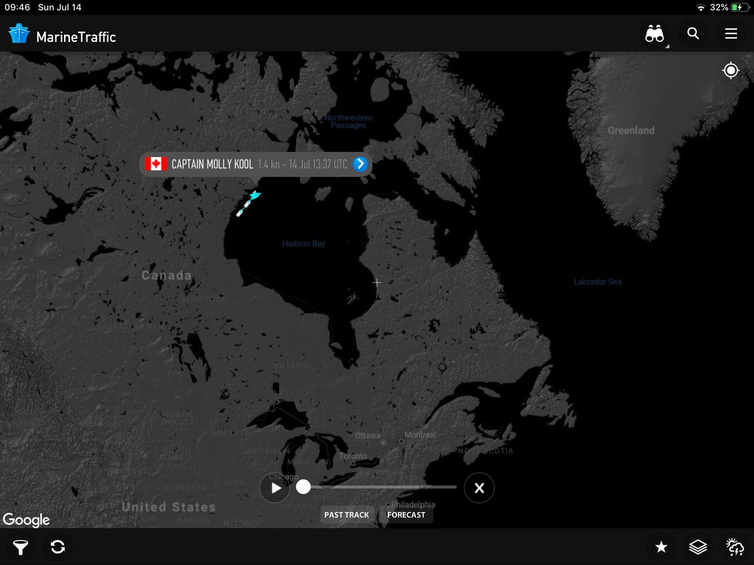Image resolution: width=754 pixels, height=565 pixels.
Task: Open the map layers icon
Action: pyautogui.click(x=699, y=547)
